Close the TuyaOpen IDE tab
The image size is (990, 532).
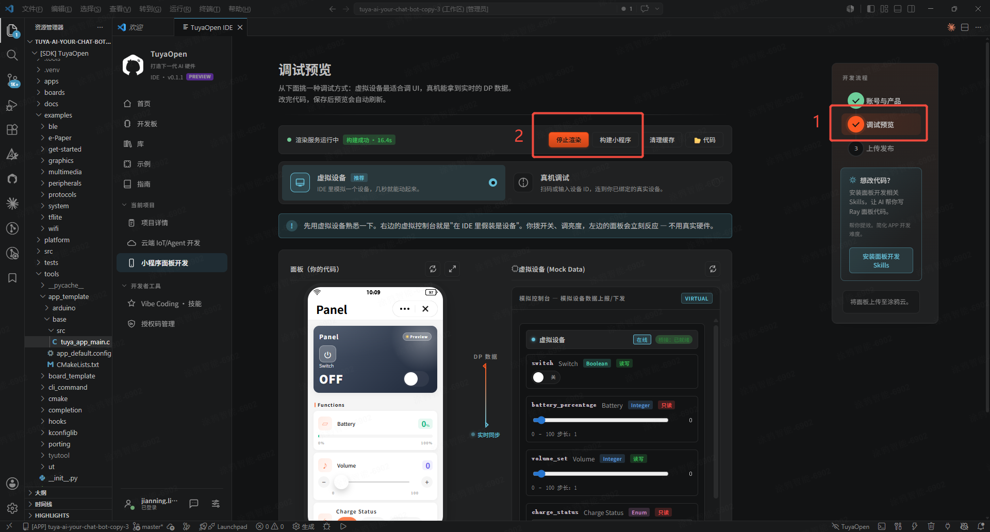240,27
